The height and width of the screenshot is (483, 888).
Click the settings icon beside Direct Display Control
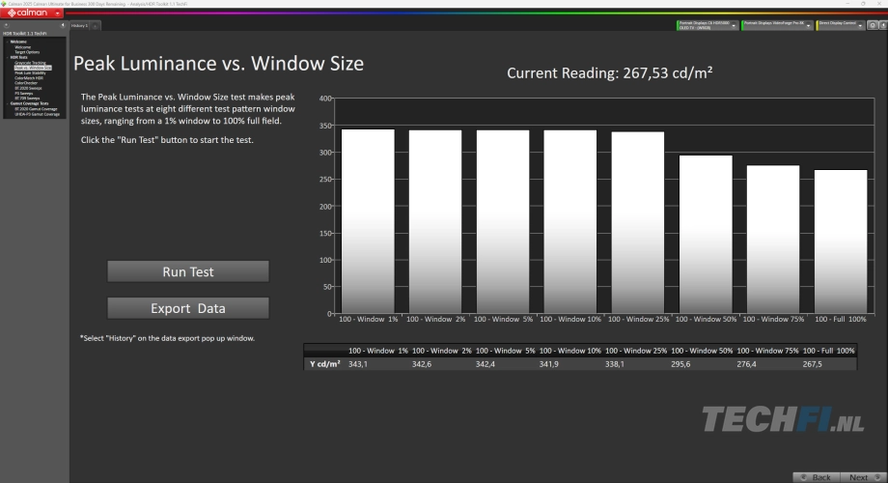click(872, 25)
